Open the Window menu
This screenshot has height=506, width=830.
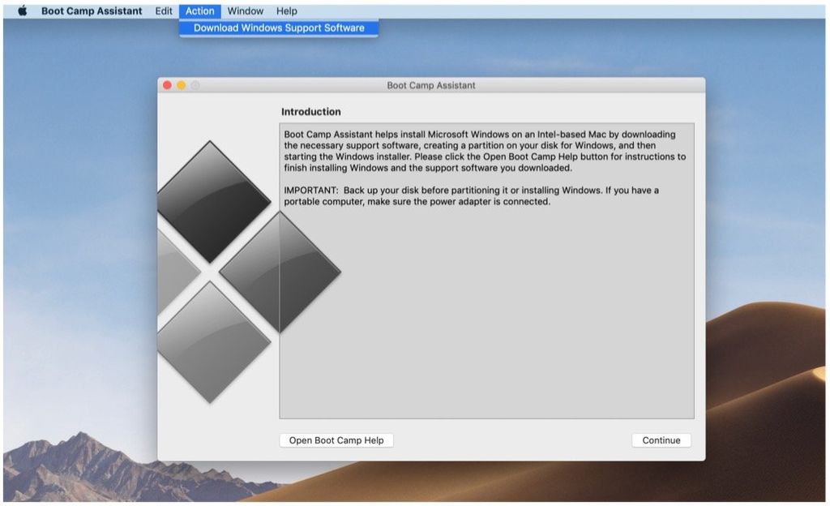245,11
